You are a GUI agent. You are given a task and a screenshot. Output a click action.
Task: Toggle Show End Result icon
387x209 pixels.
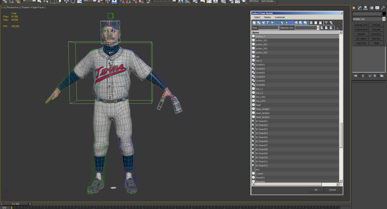pyautogui.click(x=363, y=76)
